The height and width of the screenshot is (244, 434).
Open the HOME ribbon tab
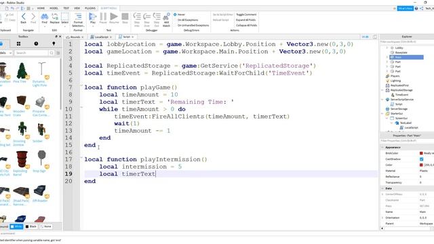[41, 8]
